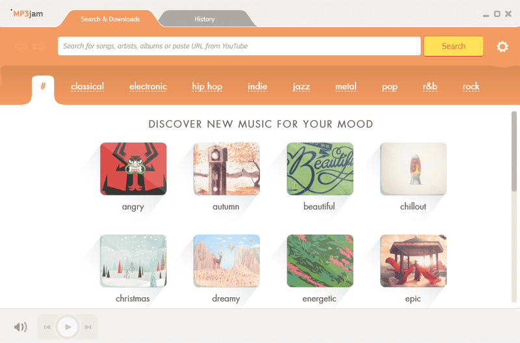
Task: Click the yellow Search button
Action: click(x=453, y=46)
